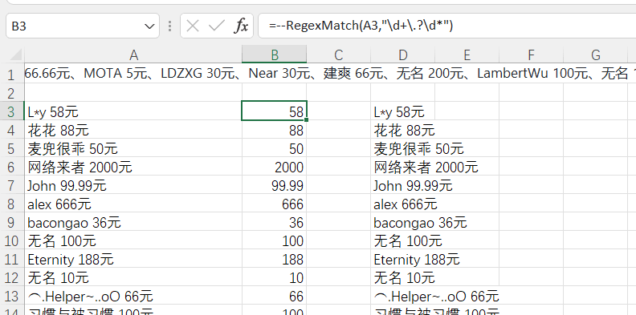Viewport: 636px width, 315px height.
Task: Select row 5 header
Action: [x=11, y=148]
